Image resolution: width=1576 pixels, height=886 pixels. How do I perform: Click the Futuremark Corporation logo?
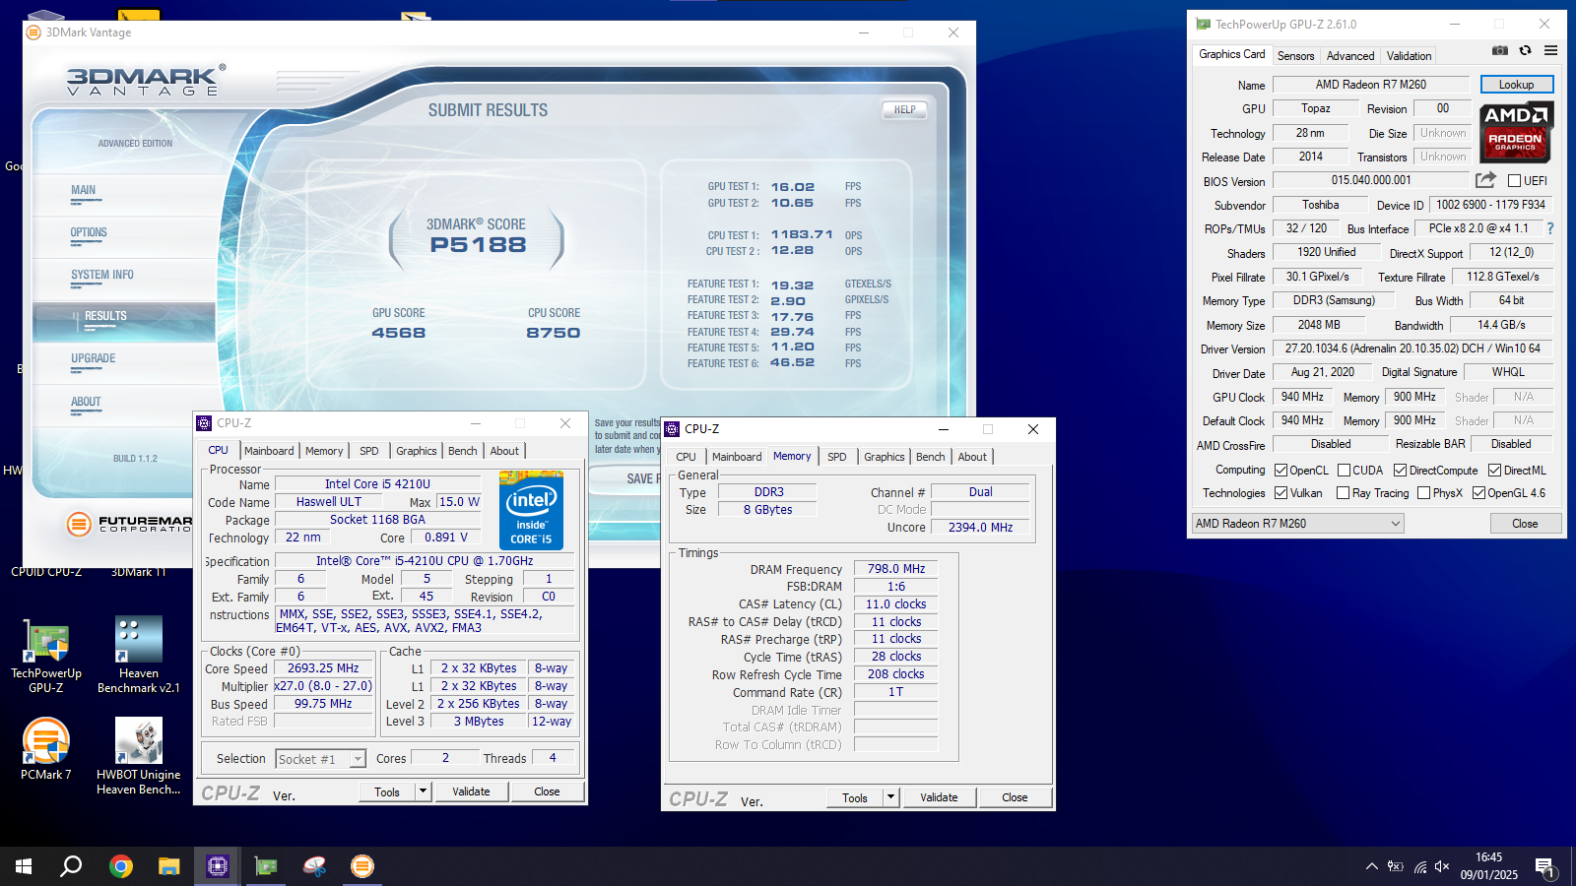128,525
